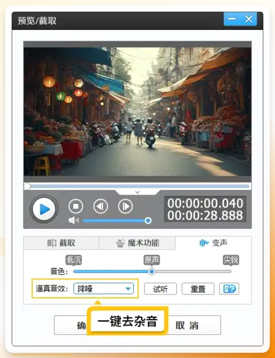This screenshot has width=275, height=358.
Task: Click the total duration 00:00:28.888
Action: 205,215
